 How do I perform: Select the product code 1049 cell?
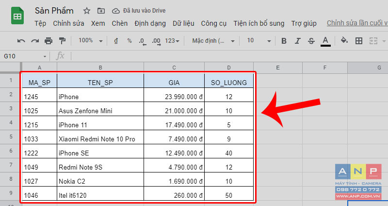click(40, 165)
